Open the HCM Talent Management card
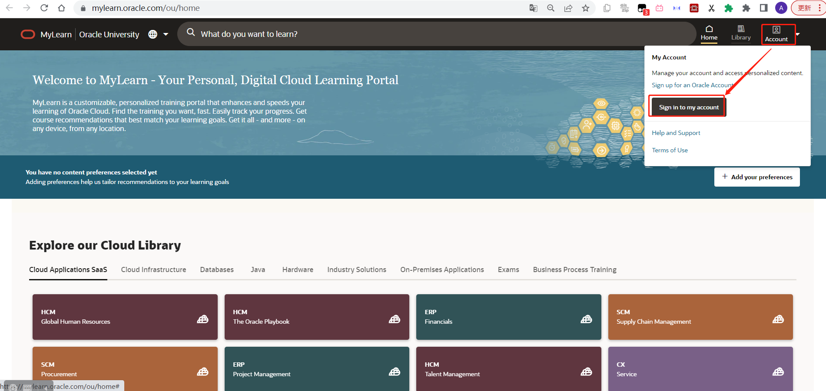The width and height of the screenshot is (826, 391). 509,369
